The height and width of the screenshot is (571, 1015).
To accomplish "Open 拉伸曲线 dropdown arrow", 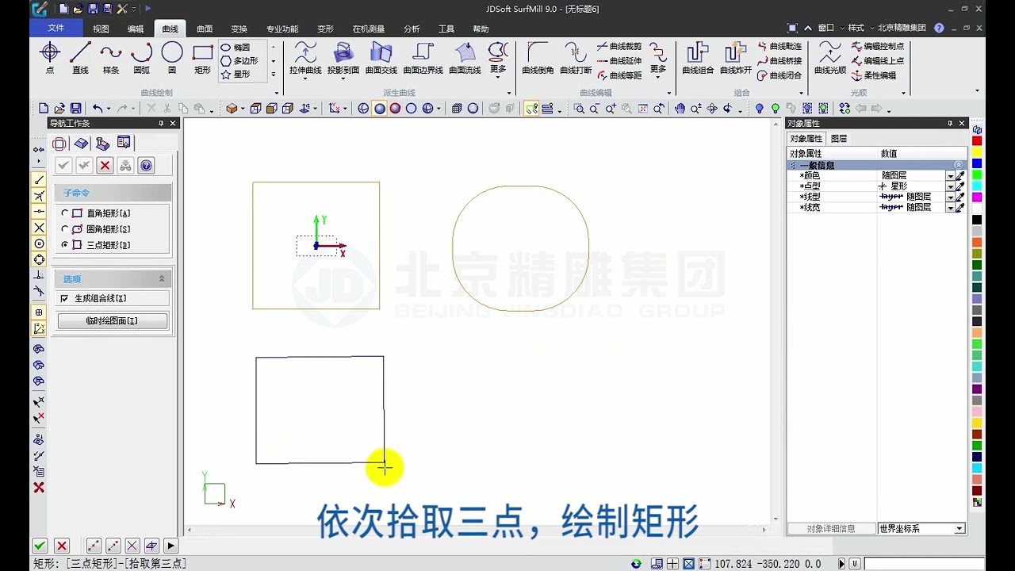I will [305, 79].
